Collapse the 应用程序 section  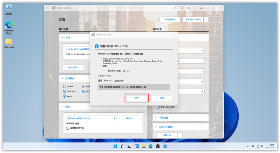pos(62,78)
